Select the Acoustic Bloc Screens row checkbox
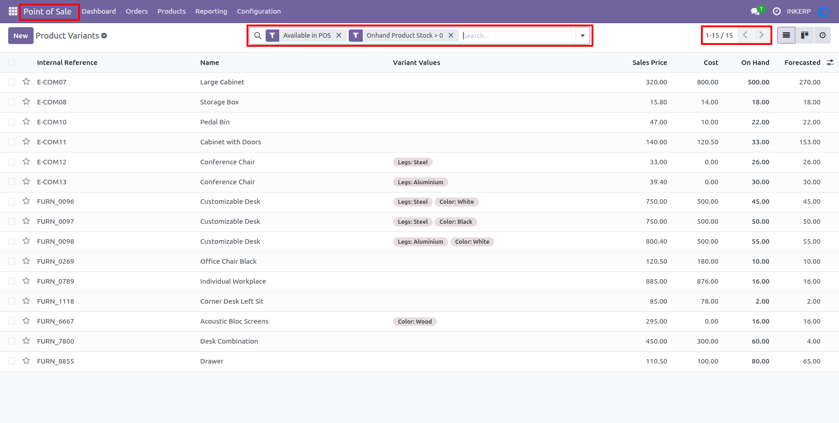The height and width of the screenshot is (423, 839). (x=12, y=321)
